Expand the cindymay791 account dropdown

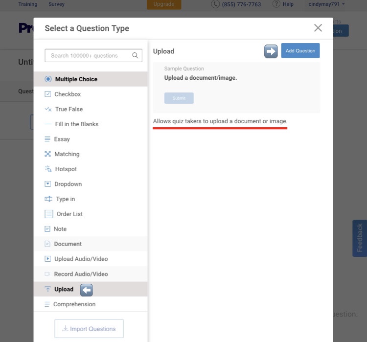(326, 4)
